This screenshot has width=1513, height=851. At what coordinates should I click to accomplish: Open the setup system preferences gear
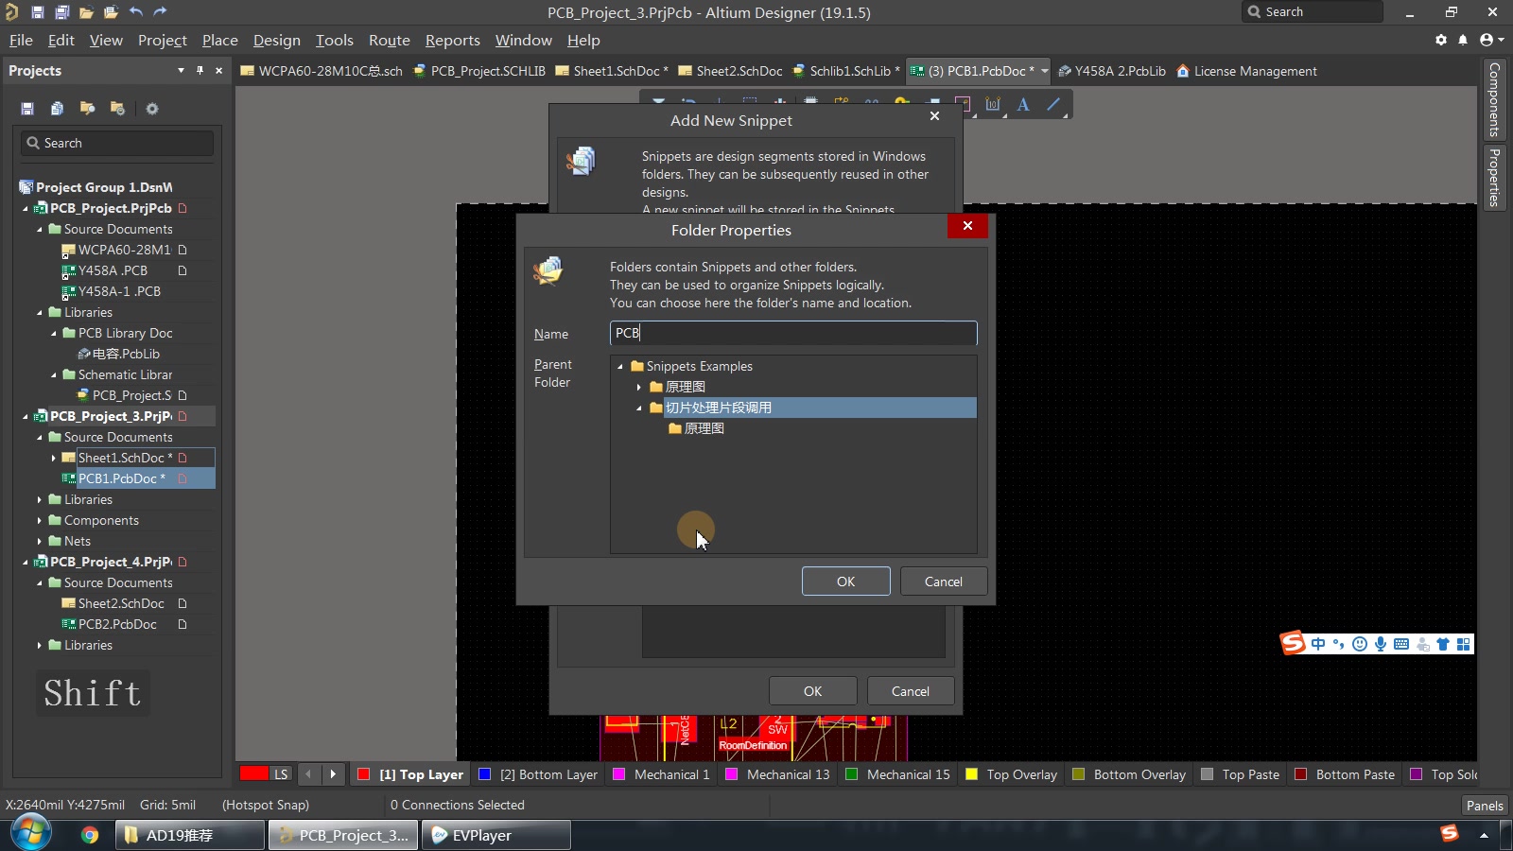click(x=1441, y=40)
